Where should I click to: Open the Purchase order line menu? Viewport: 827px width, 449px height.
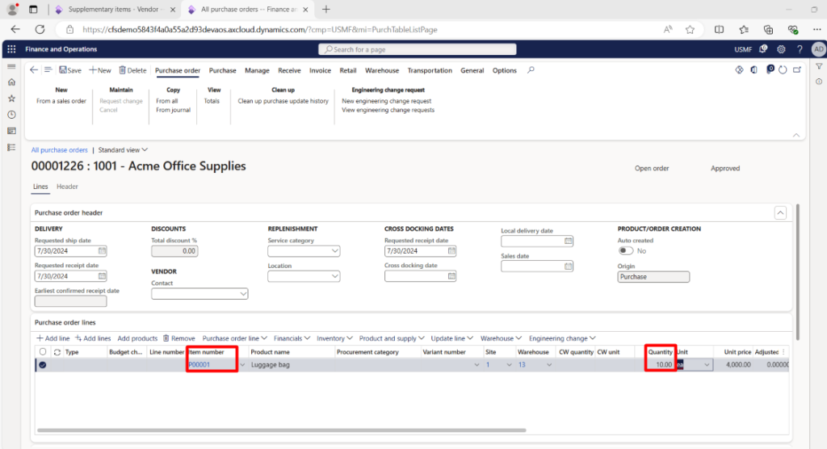[235, 338]
